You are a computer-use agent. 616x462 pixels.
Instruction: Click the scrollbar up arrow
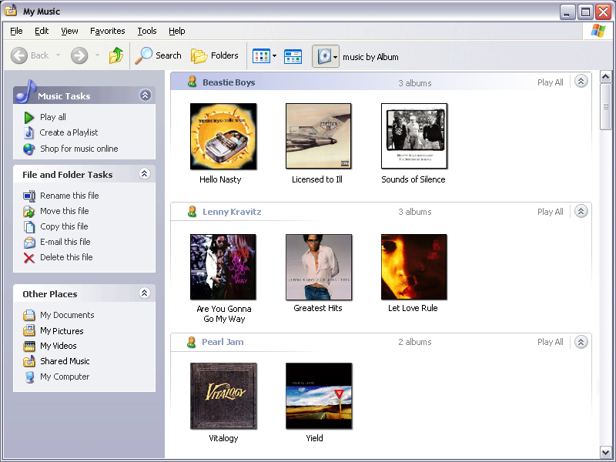pyautogui.click(x=605, y=77)
